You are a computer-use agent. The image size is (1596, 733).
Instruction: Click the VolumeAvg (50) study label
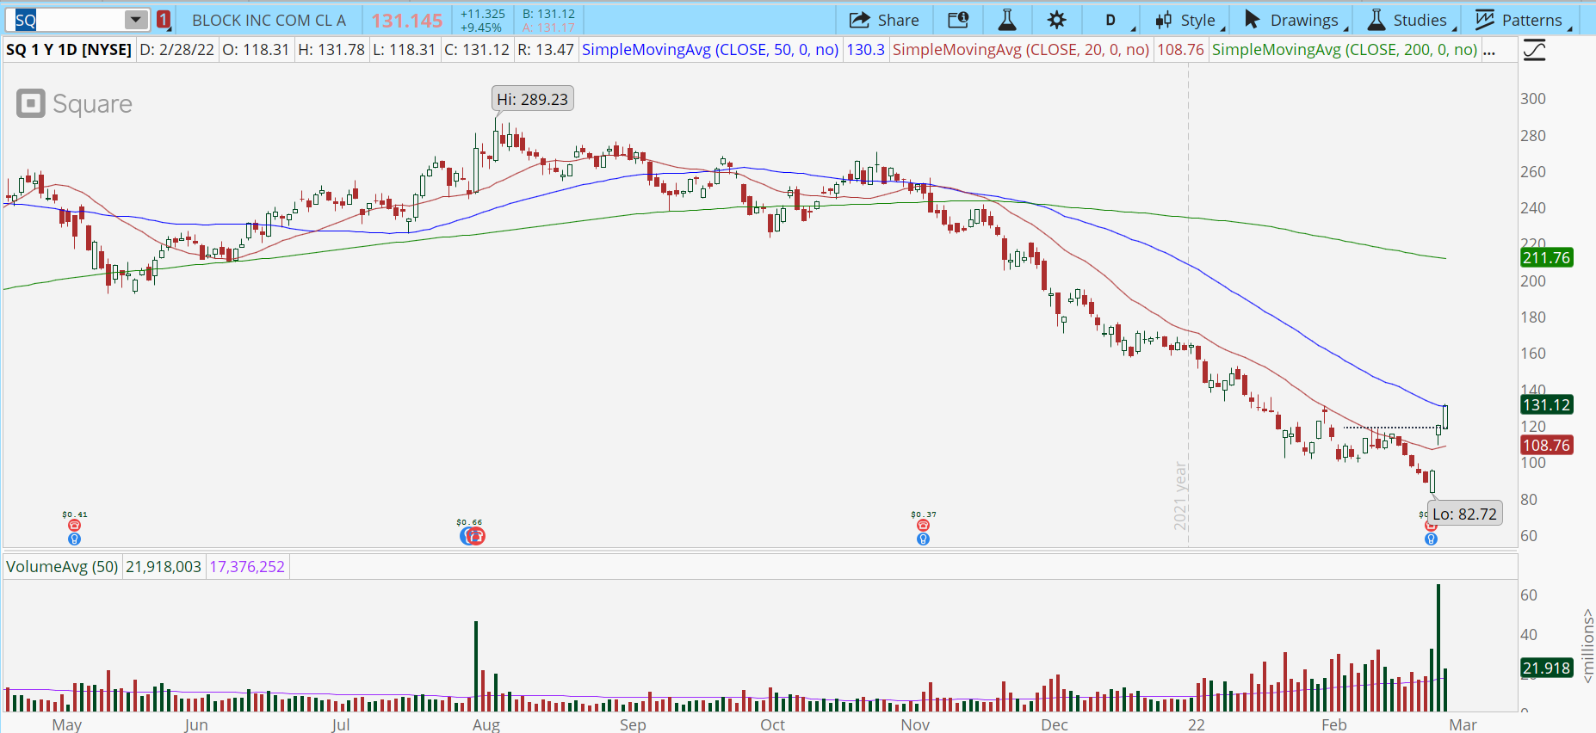point(62,567)
